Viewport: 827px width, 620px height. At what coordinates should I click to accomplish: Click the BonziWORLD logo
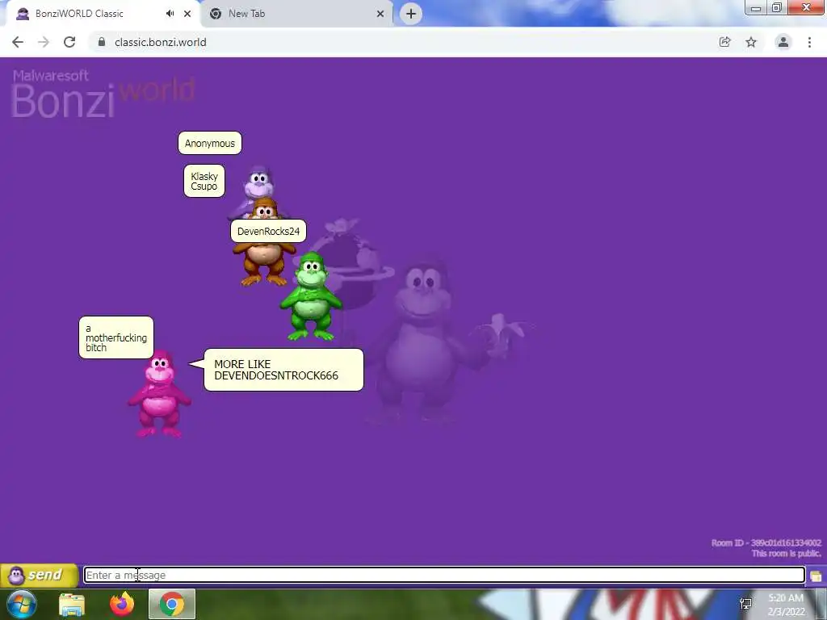coord(103,94)
